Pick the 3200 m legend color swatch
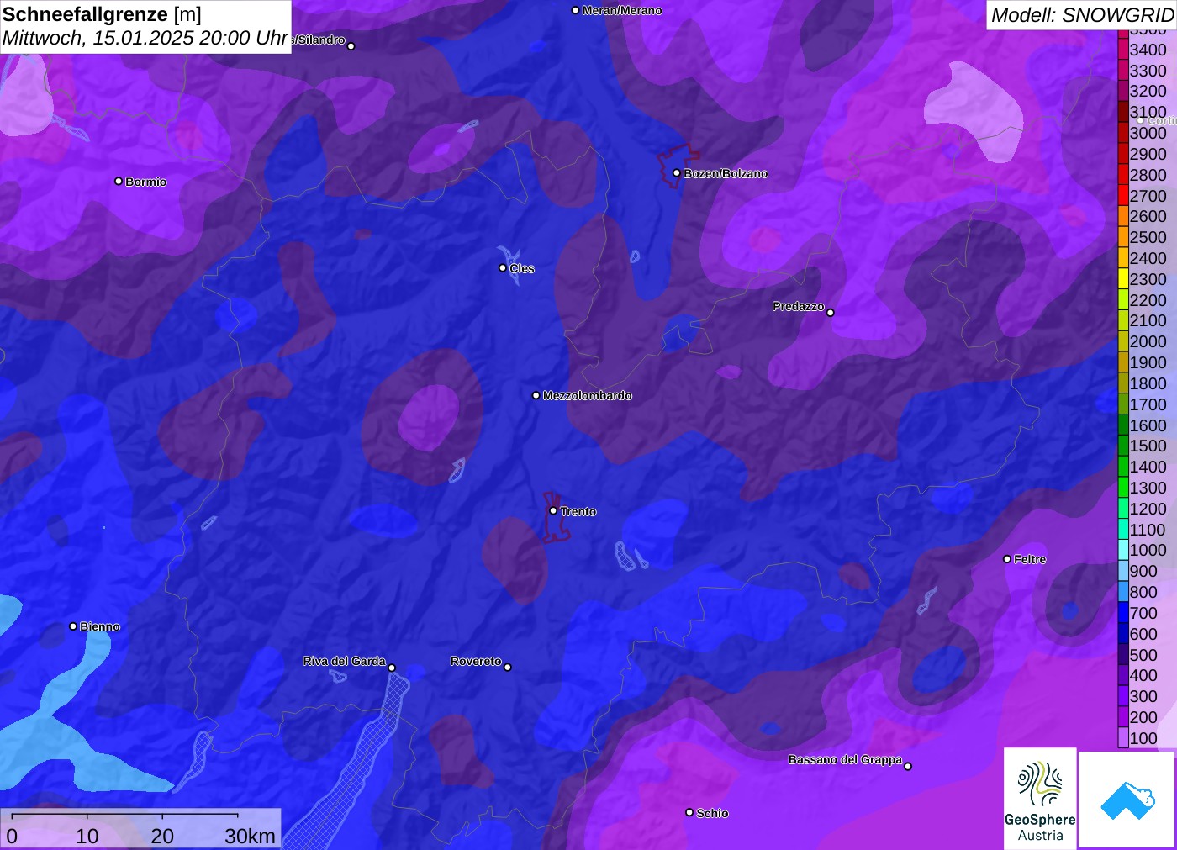 (1122, 91)
